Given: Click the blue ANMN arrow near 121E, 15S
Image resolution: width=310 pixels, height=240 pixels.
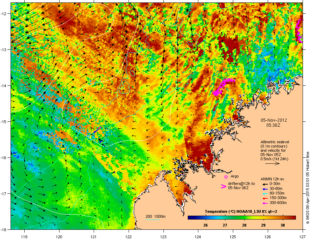Looking at the screenshot, I should click(97, 131).
